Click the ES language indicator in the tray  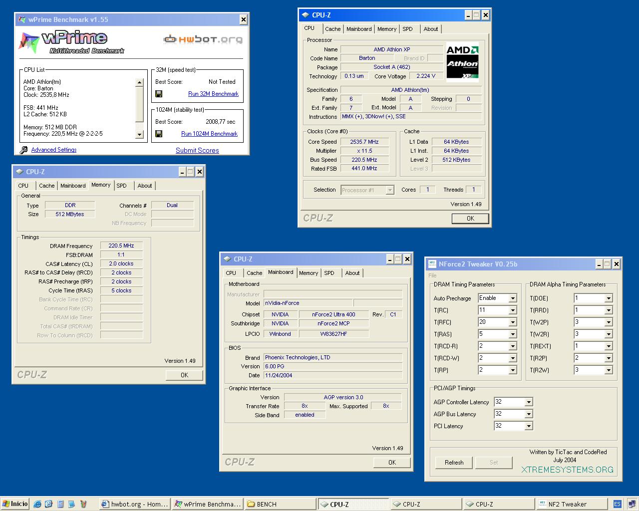(x=618, y=504)
